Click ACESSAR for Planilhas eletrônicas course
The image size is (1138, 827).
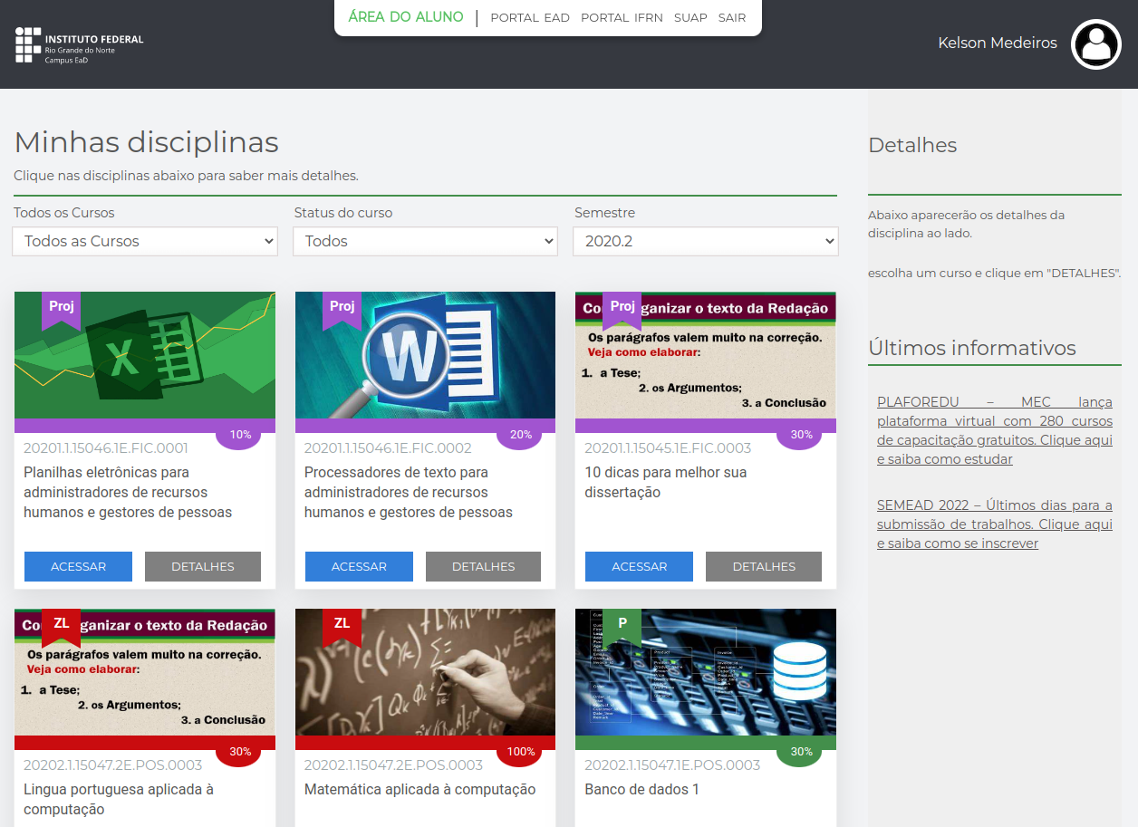(79, 566)
